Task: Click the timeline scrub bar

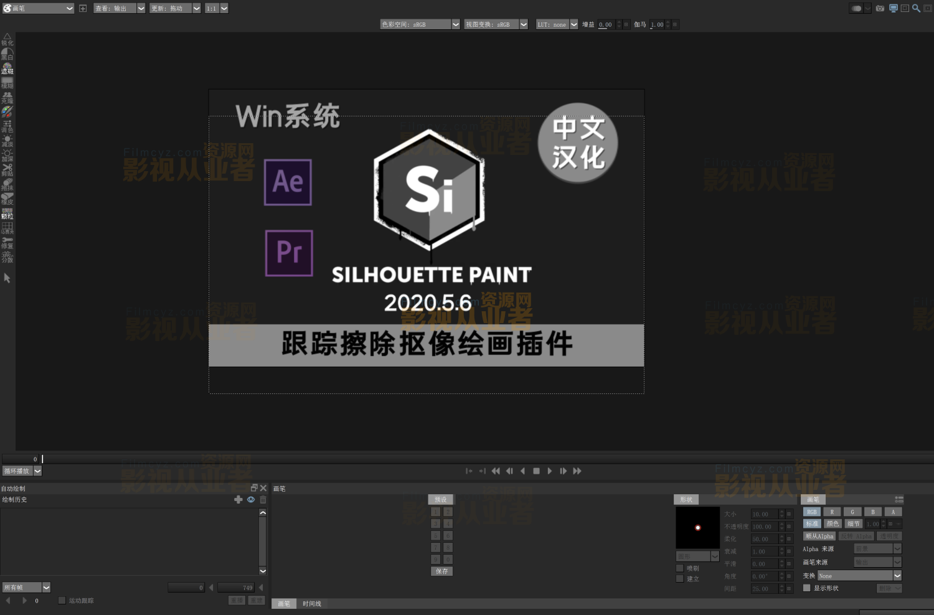Action: [x=487, y=459]
